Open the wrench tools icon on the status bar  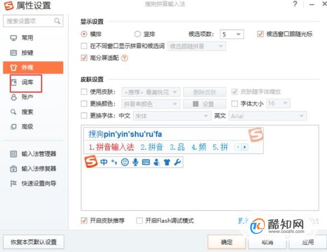[177, 162]
